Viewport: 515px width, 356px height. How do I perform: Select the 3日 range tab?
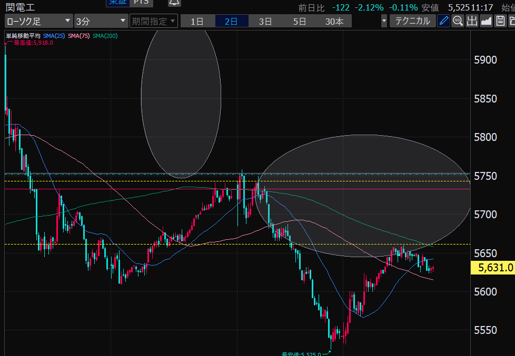265,21
